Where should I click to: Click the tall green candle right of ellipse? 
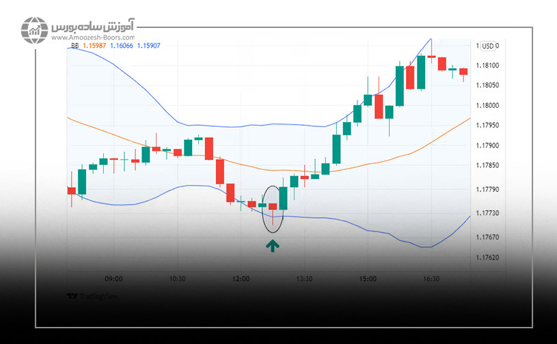tap(283, 198)
